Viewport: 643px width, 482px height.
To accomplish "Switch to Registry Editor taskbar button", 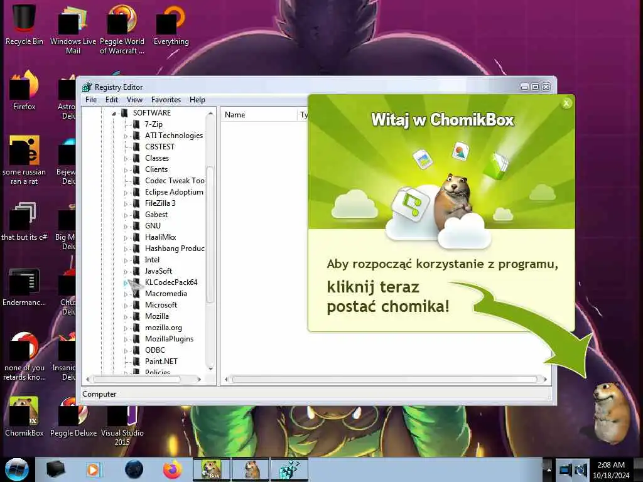I will (289, 469).
